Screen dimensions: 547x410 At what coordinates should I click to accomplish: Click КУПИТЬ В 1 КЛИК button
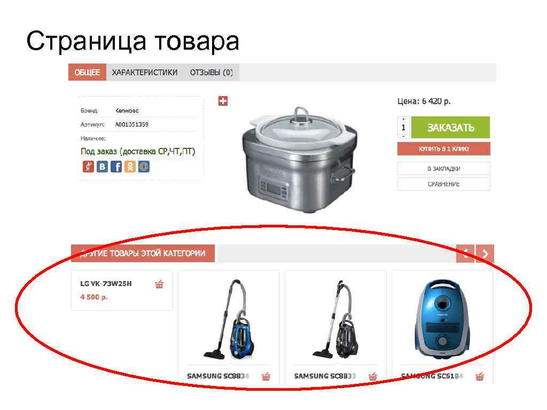444,149
